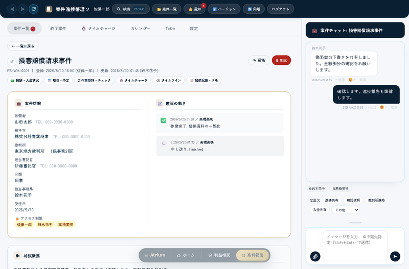Edit the case with 編集 button
The height and width of the screenshot is (269, 409).
coord(259,60)
